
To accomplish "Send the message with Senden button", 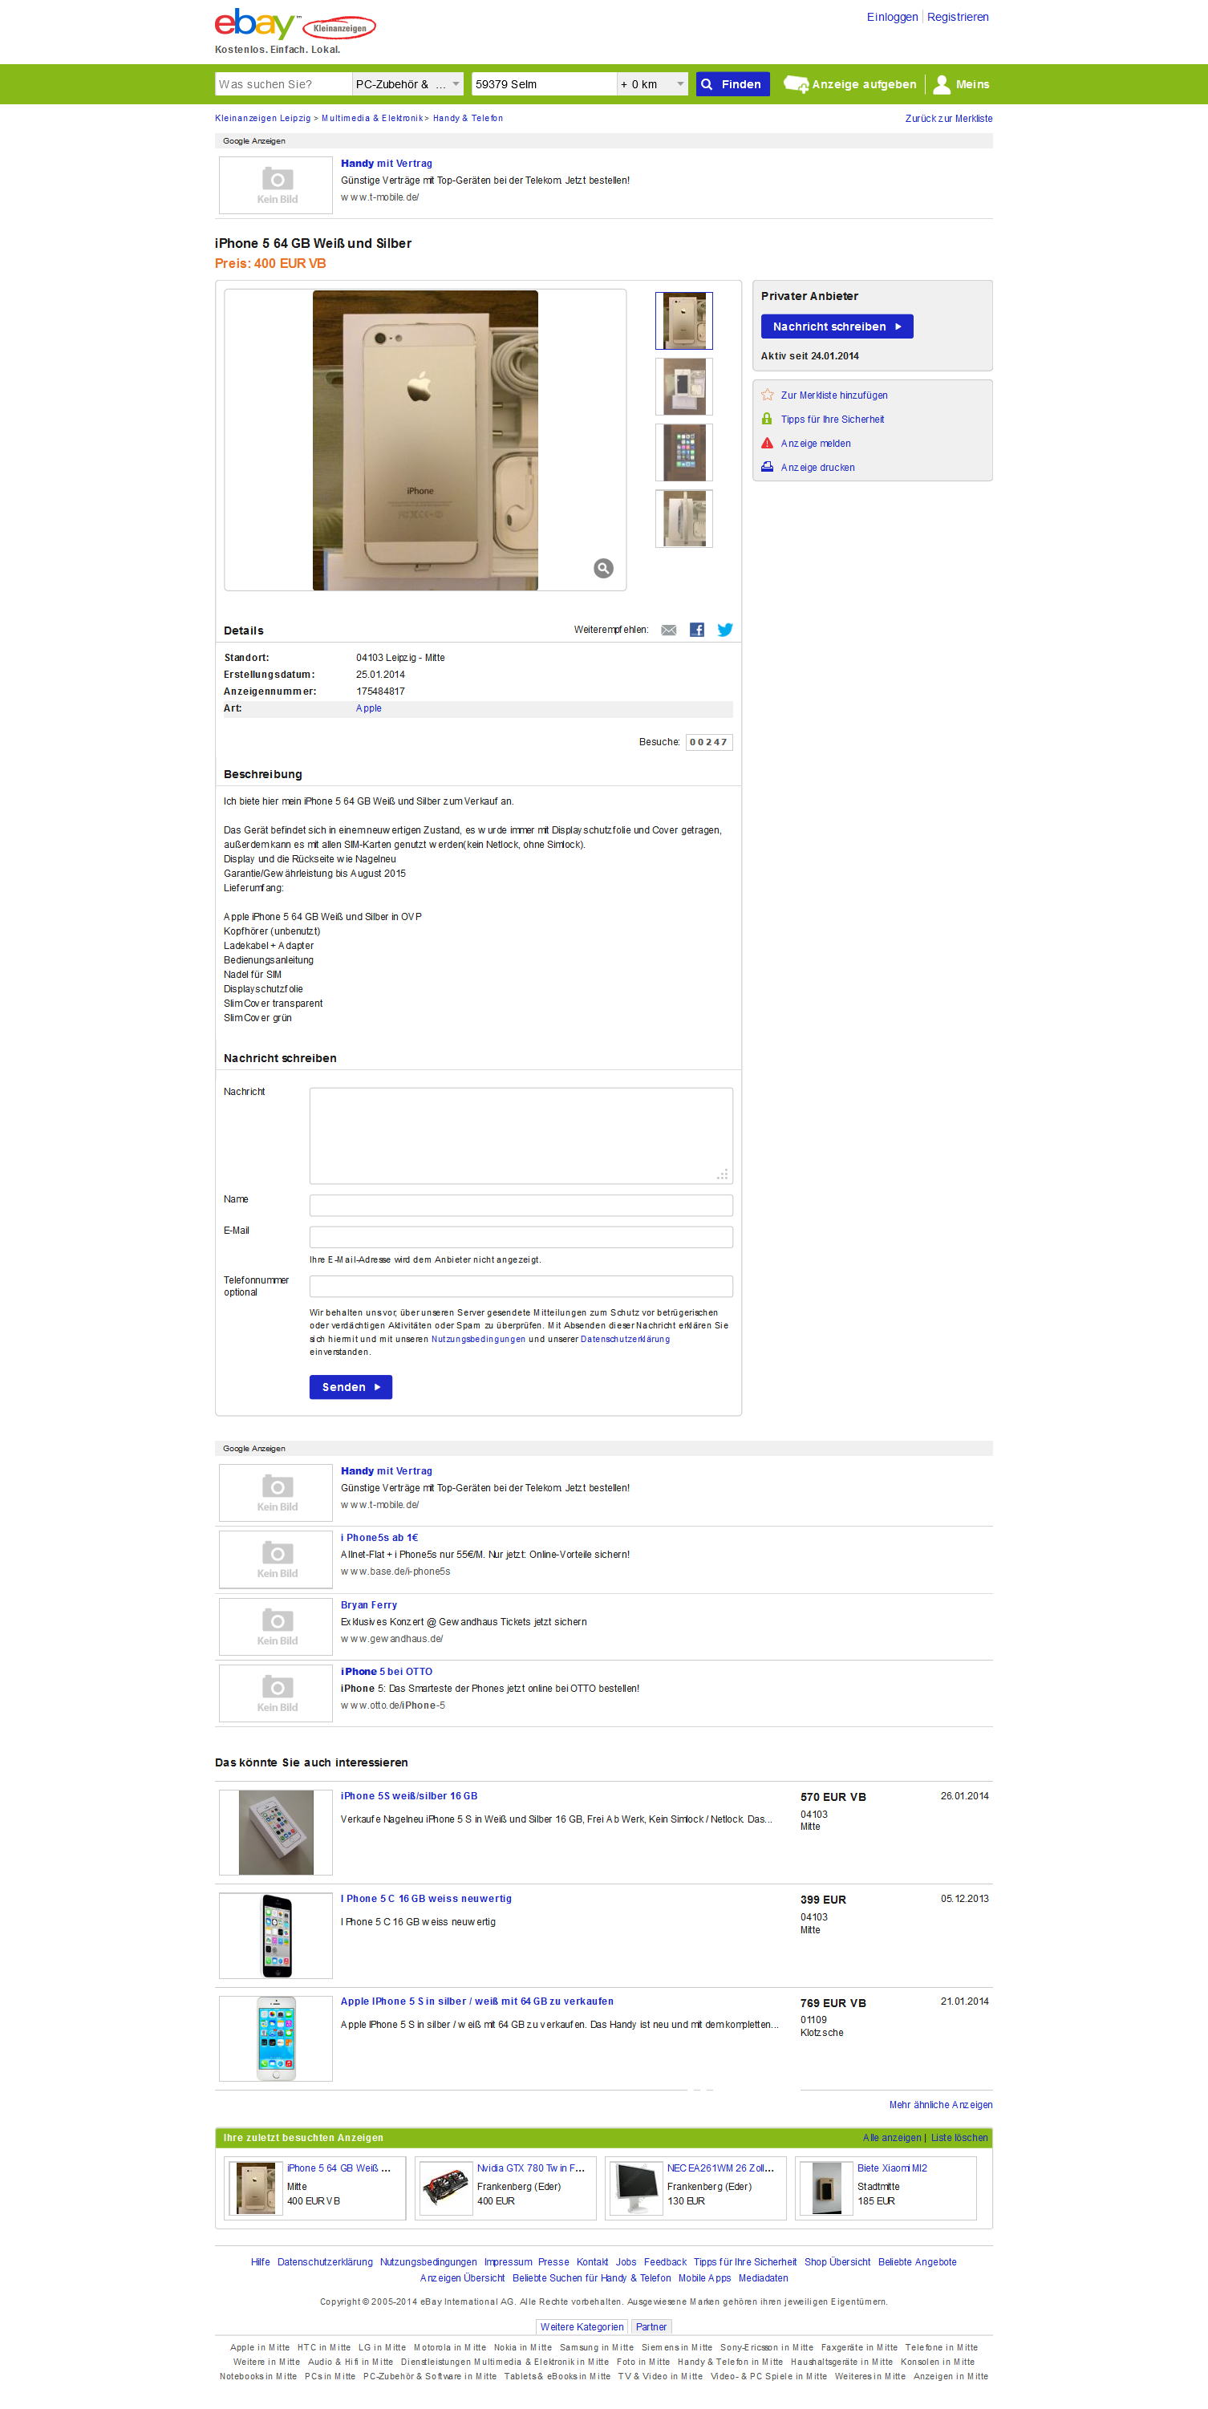I will [x=351, y=1387].
